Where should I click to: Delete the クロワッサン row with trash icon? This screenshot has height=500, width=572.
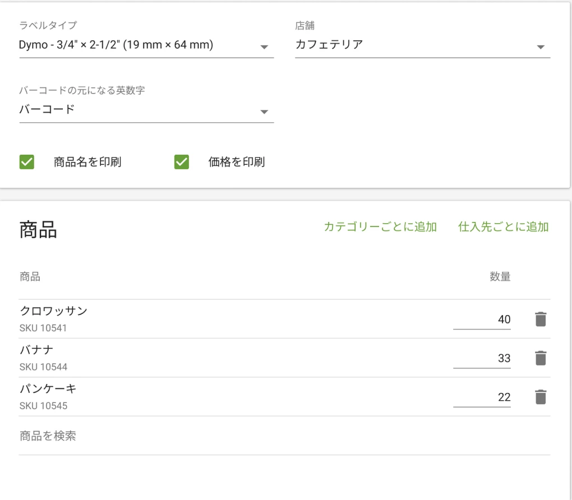point(540,320)
